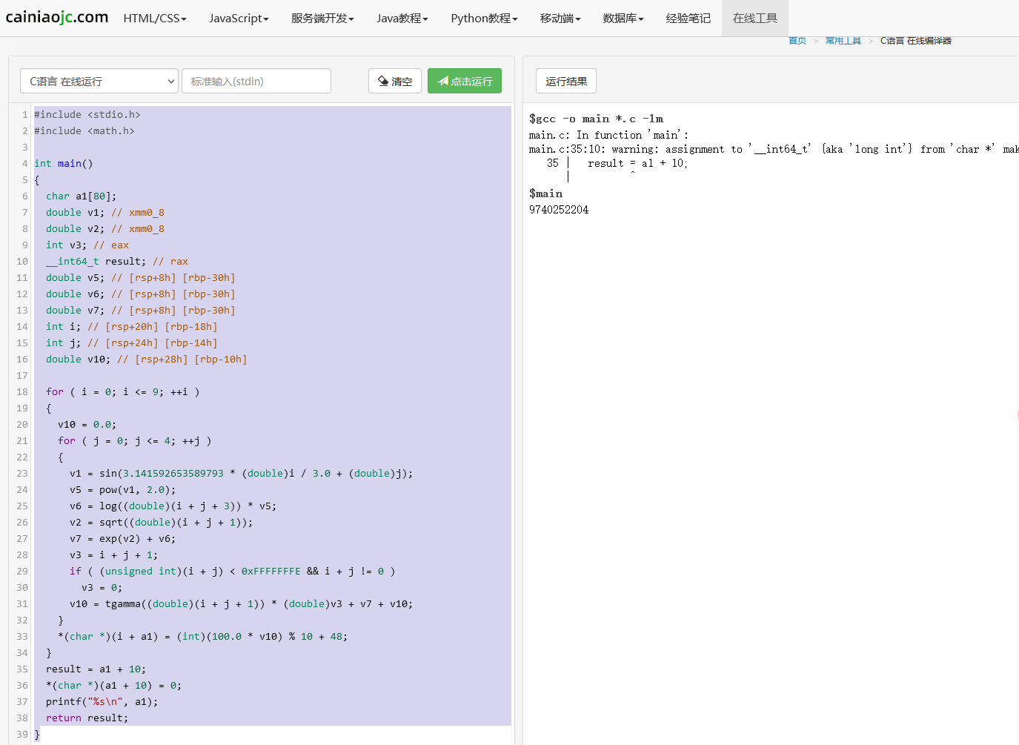The width and height of the screenshot is (1019, 745).
Task: Click the output value 9740252204
Action: pyautogui.click(x=559, y=210)
